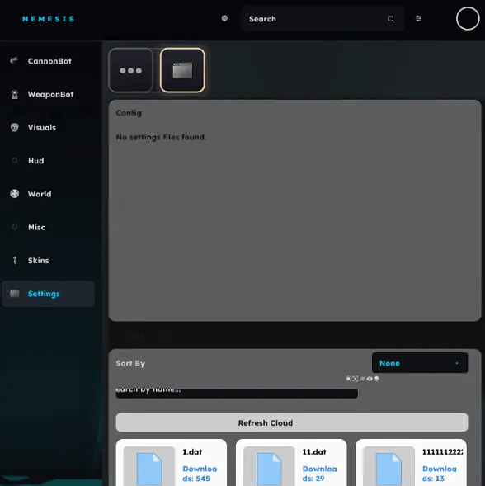Click the Misc sidebar icon
Viewport: 485px width, 486px height.
click(15, 227)
